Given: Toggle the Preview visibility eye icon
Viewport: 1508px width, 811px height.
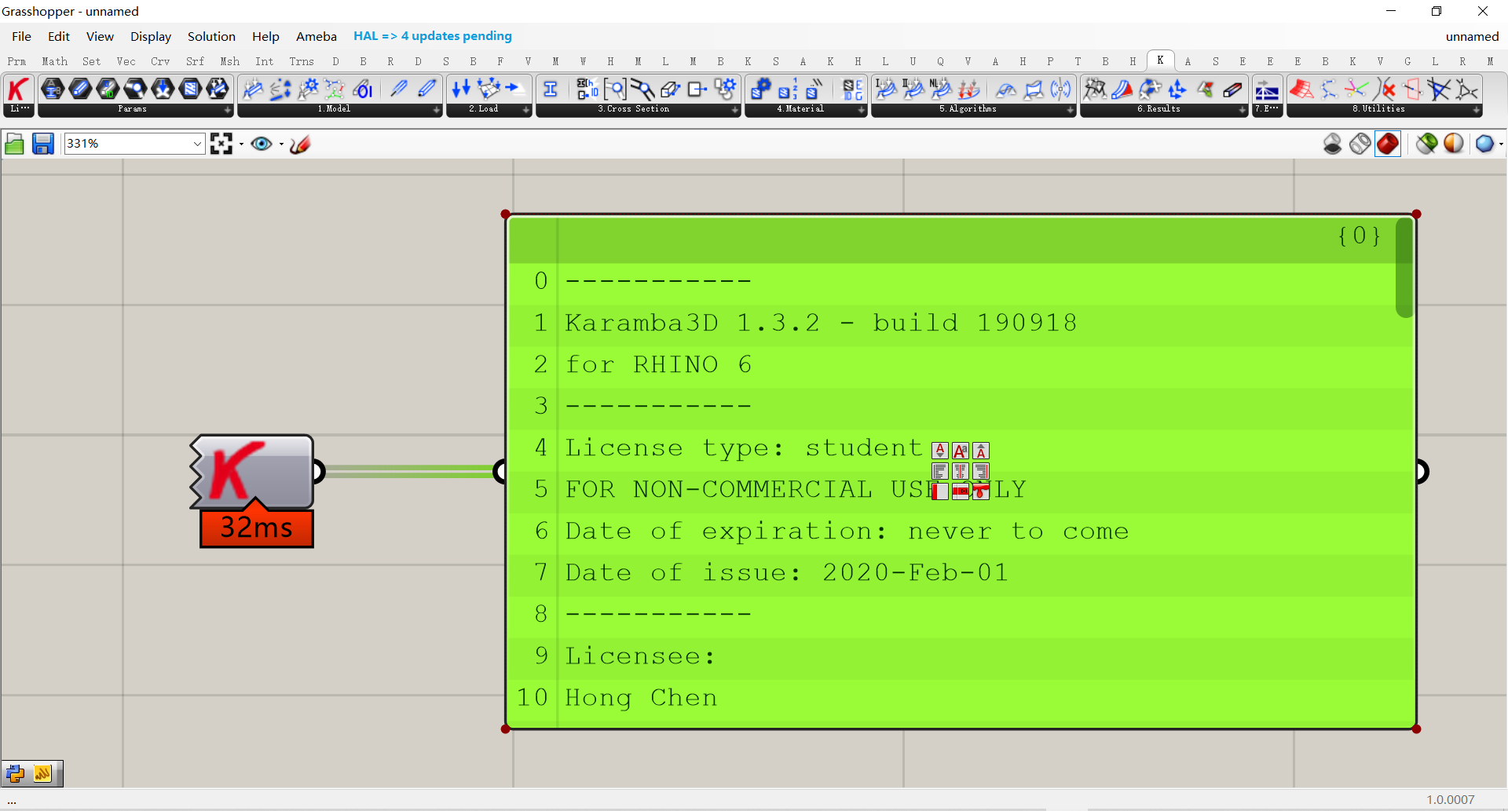Looking at the screenshot, I should 262,144.
